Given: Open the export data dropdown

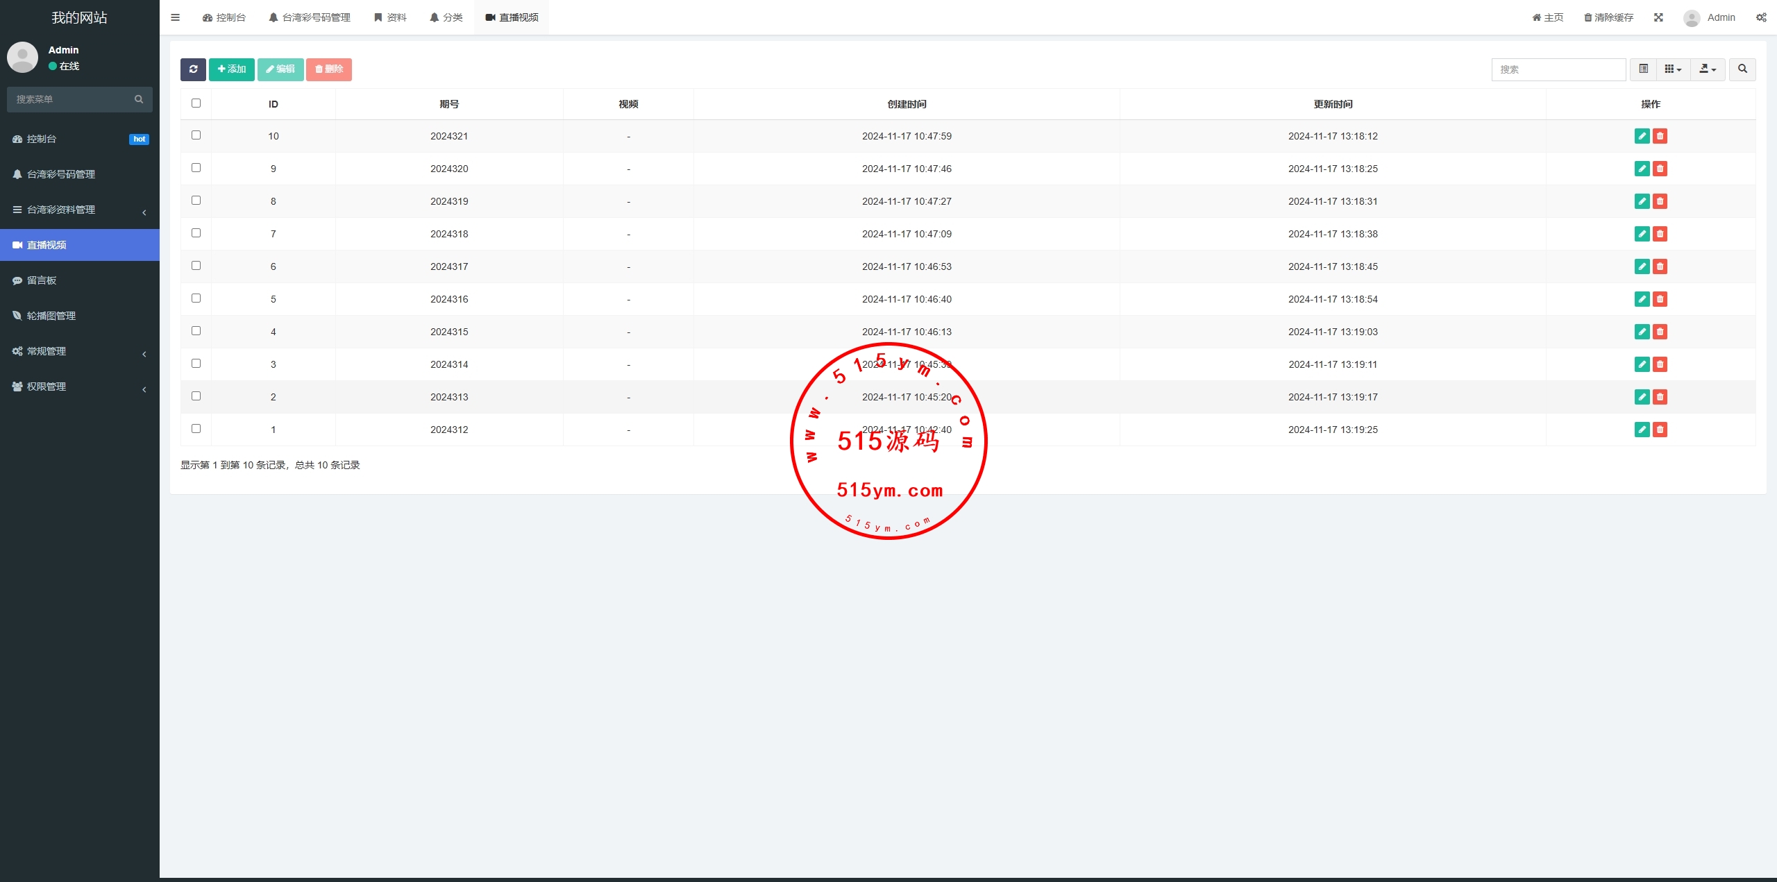Looking at the screenshot, I should click(1708, 69).
